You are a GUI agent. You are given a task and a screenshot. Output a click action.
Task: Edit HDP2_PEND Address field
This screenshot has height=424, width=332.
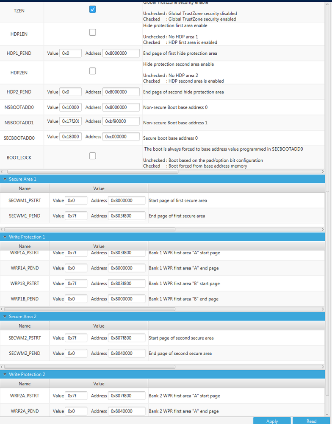click(x=121, y=92)
